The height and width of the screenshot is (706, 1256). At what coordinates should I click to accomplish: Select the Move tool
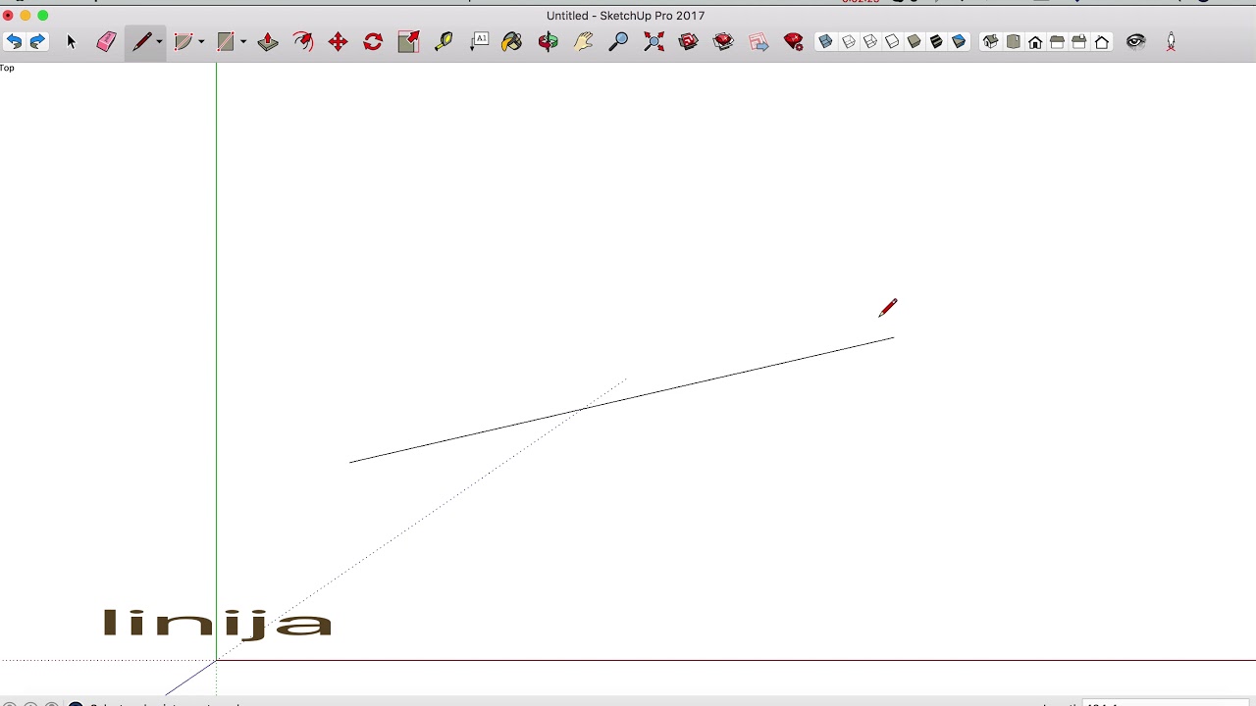[x=338, y=41]
